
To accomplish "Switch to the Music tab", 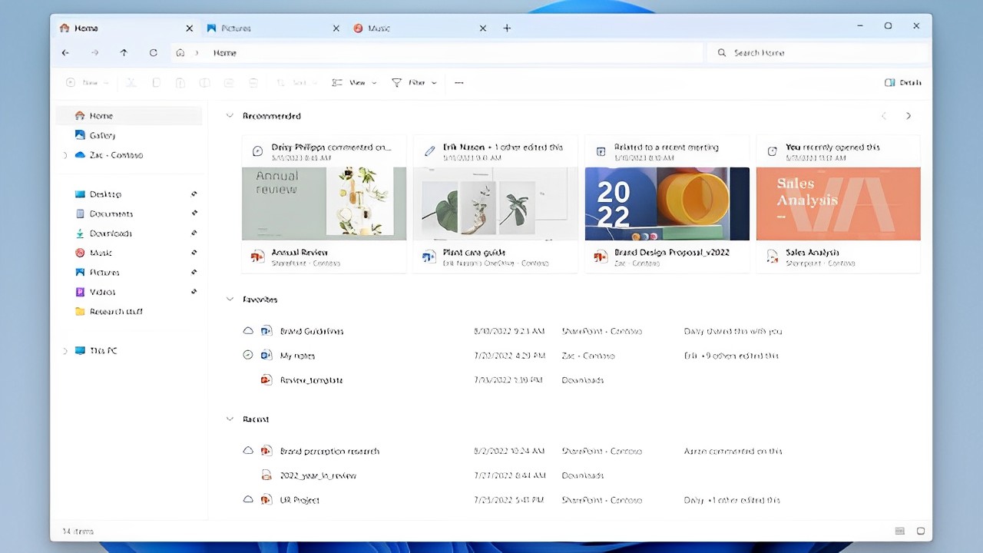I will pyautogui.click(x=378, y=28).
